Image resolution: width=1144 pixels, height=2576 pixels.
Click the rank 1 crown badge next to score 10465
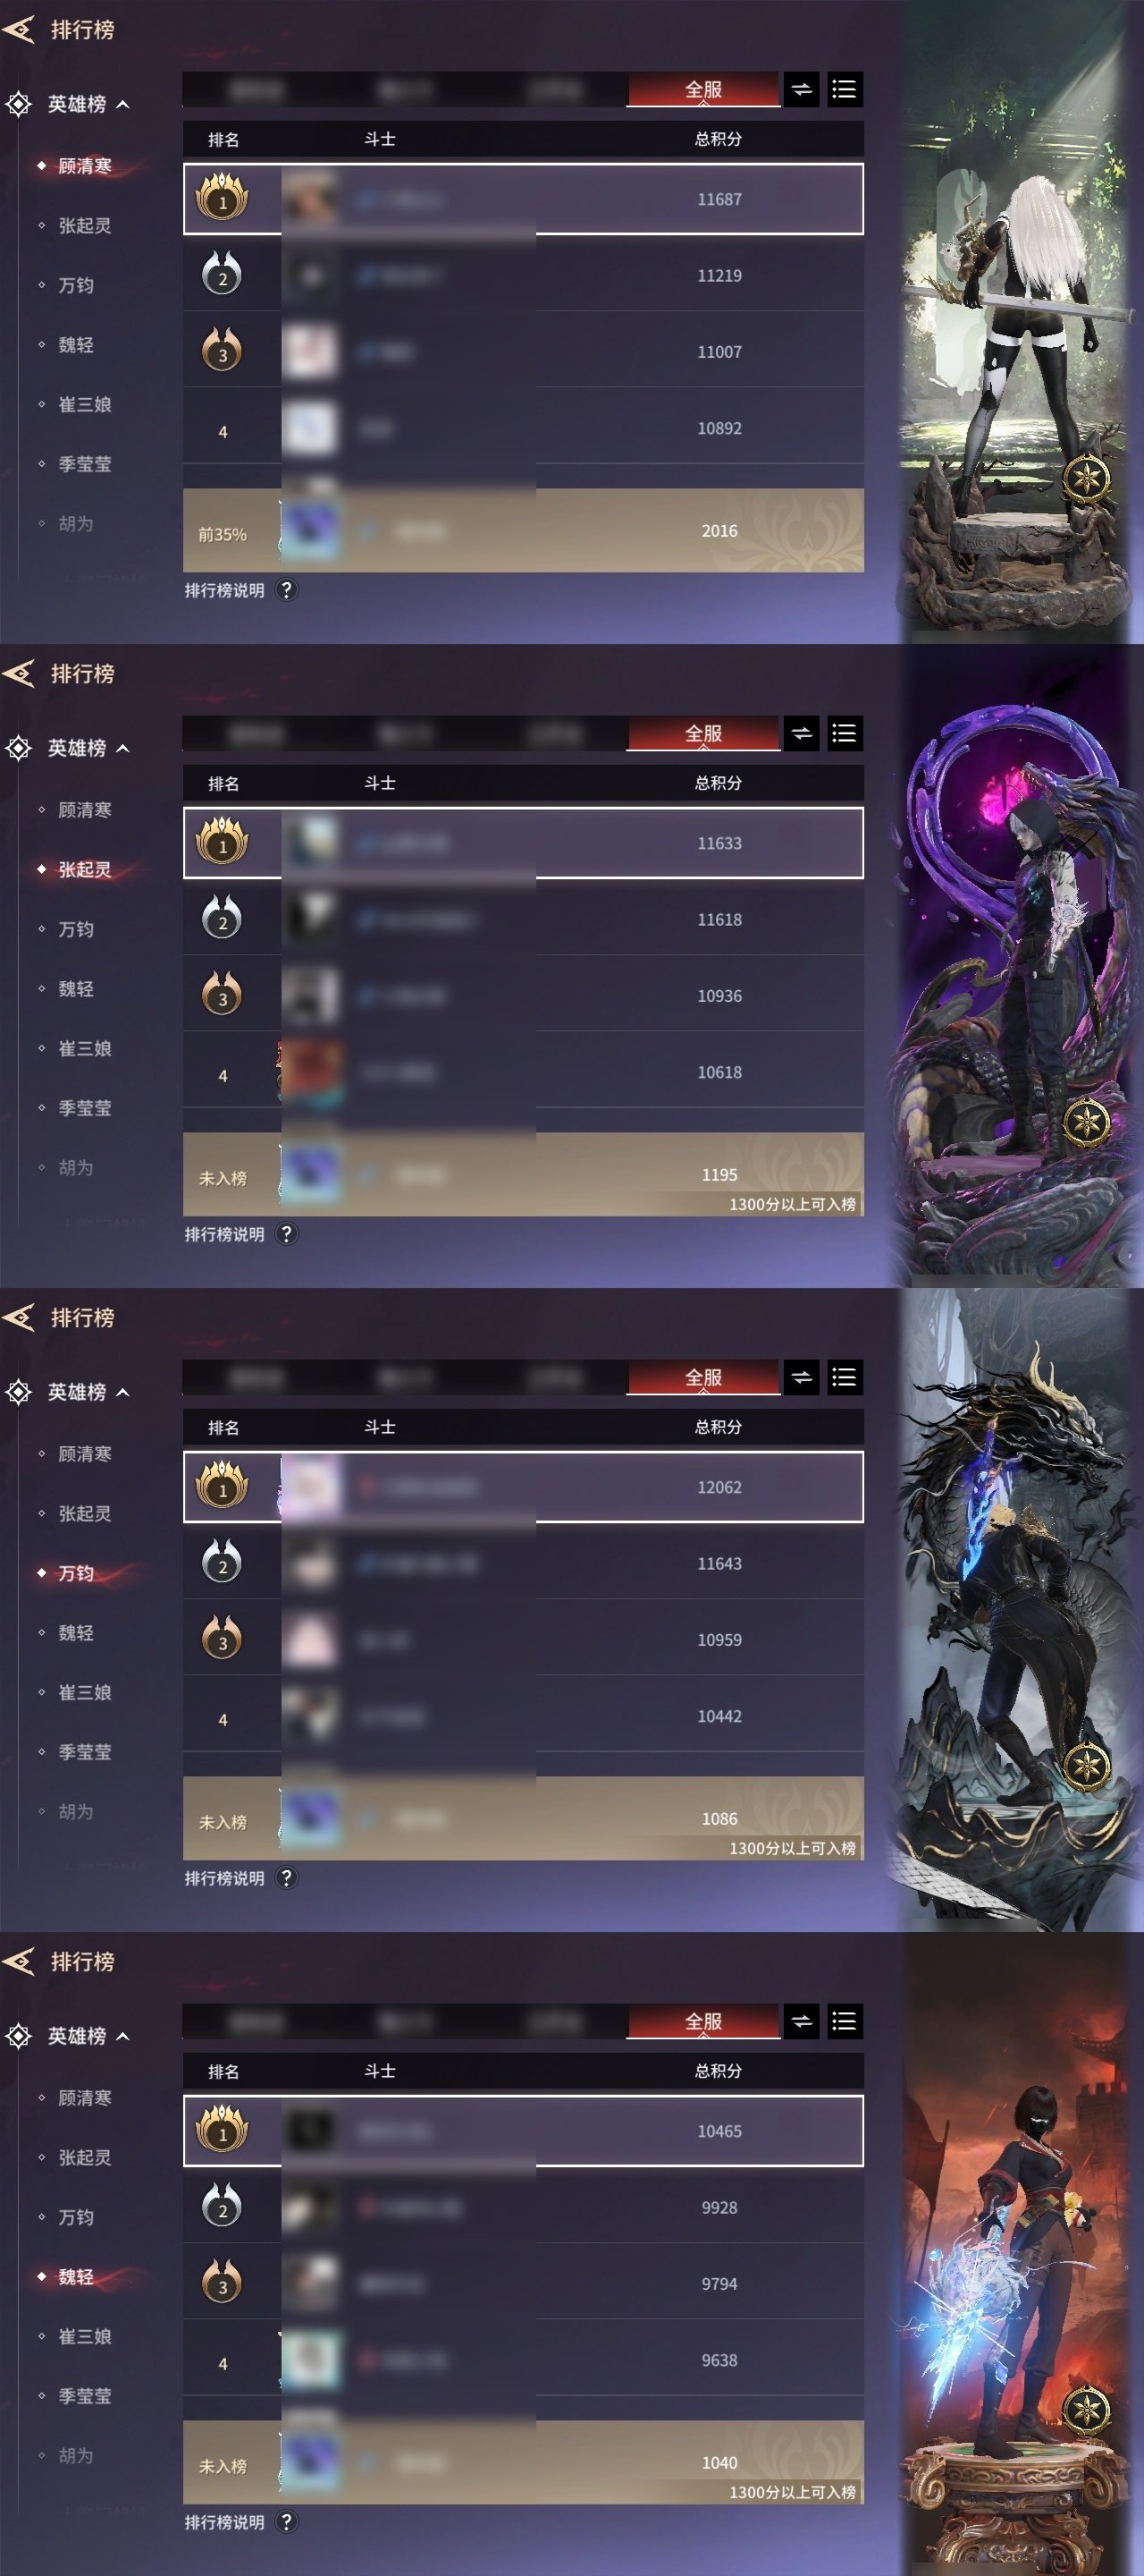pos(222,2131)
